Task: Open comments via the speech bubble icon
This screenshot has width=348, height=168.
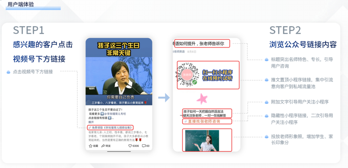Action: 144,146
